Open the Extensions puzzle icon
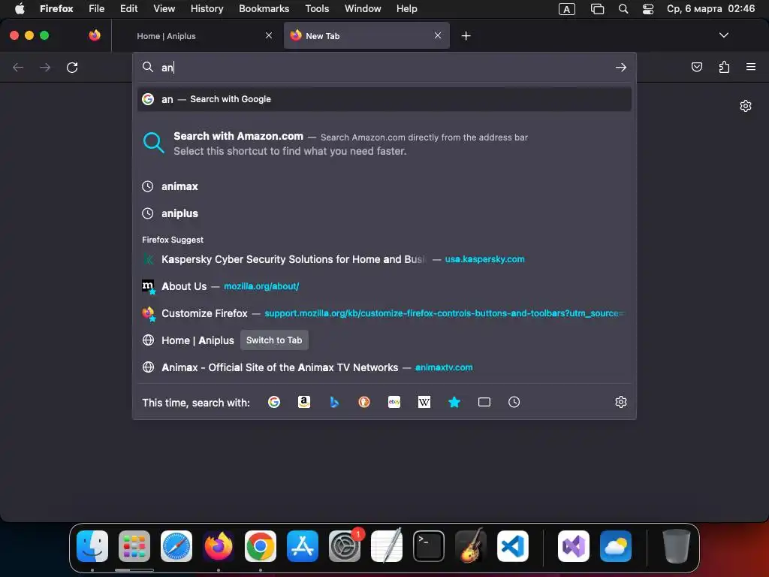Image resolution: width=769 pixels, height=577 pixels. (724, 67)
